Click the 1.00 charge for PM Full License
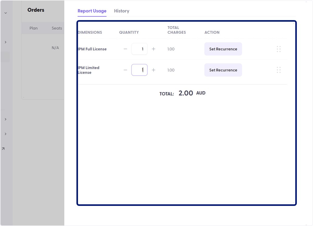This screenshot has height=226, width=313. click(171, 49)
